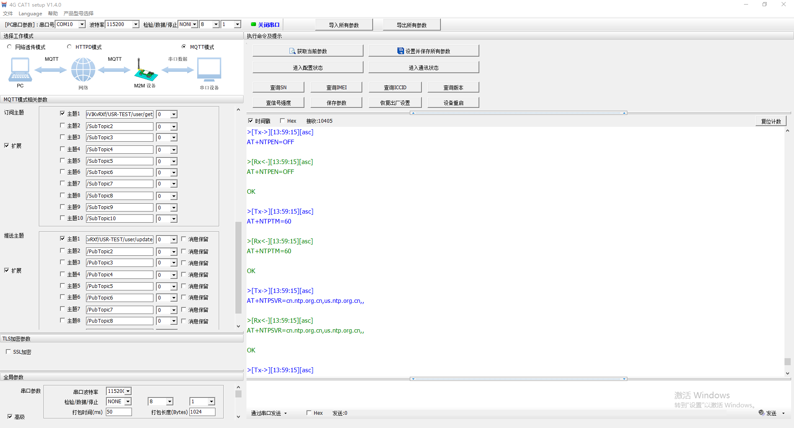This screenshot has width=794, height=428.
Task: Click the network globe icon
Action: pos(83,69)
